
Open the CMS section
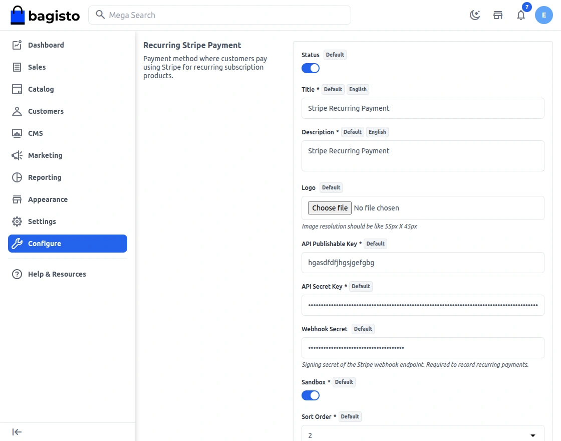coord(68,133)
